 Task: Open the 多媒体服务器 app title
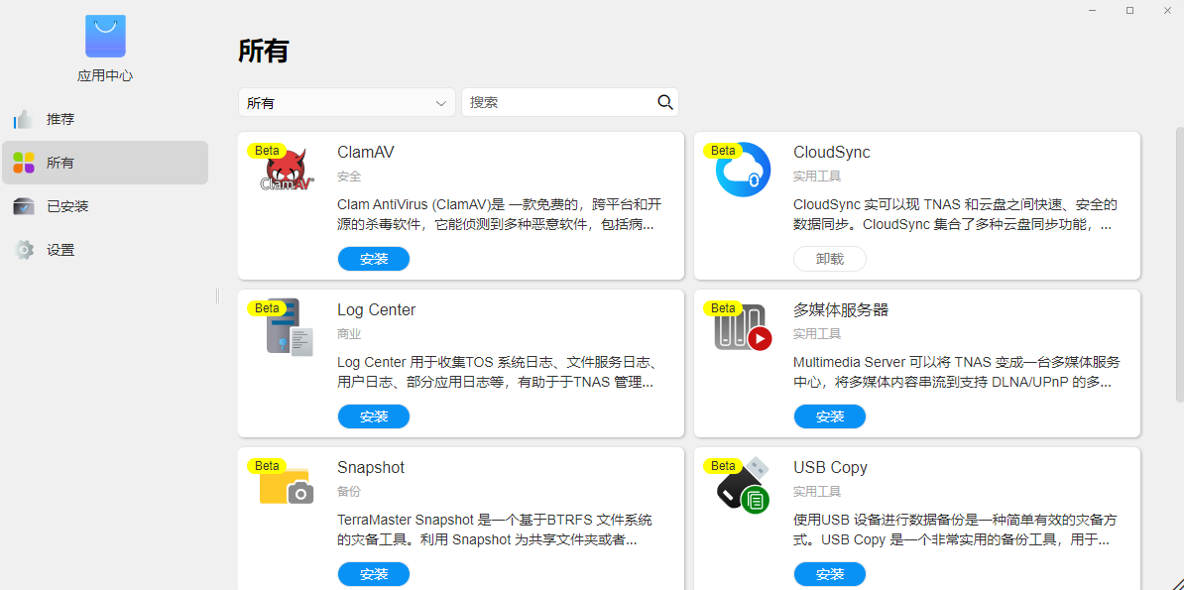pyautogui.click(x=841, y=309)
